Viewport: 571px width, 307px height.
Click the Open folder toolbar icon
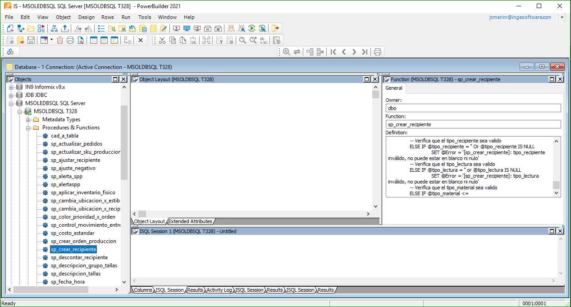coord(31,28)
